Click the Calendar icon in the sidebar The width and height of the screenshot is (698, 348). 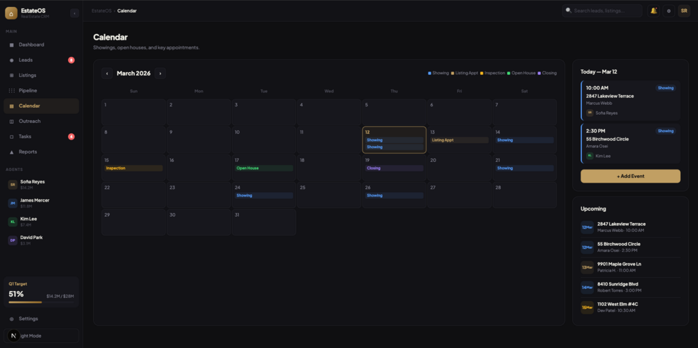12,106
